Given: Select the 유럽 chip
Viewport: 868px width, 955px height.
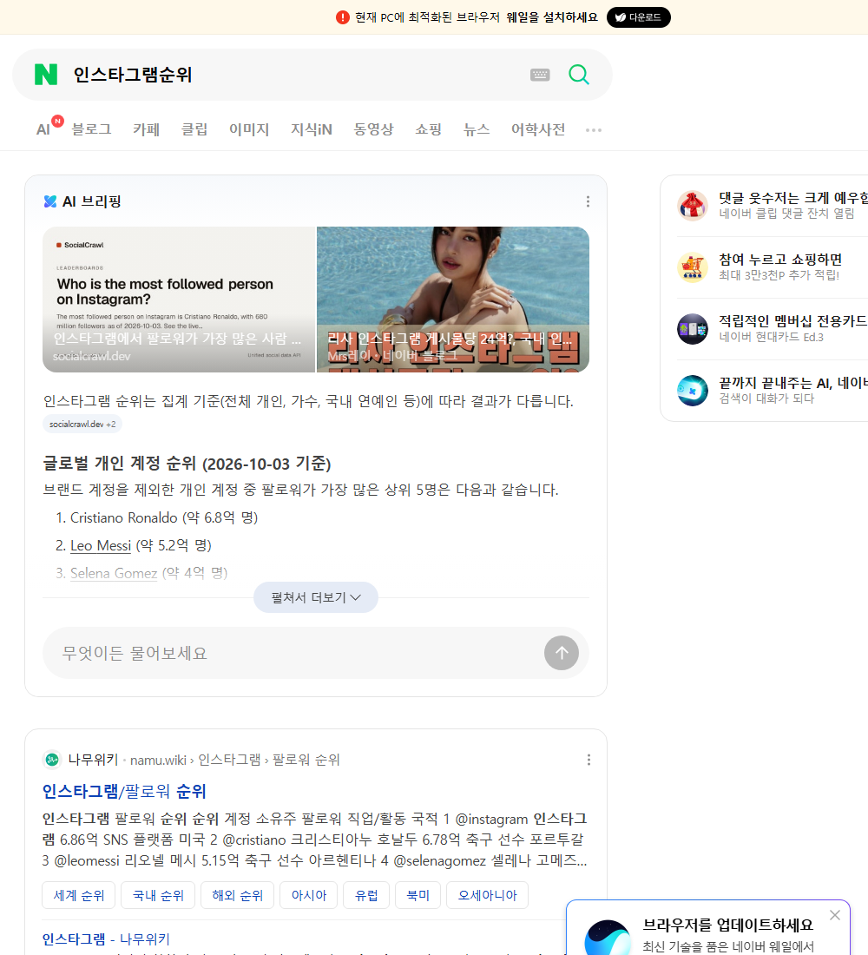Looking at the screenshot, I should pos(366,895).
